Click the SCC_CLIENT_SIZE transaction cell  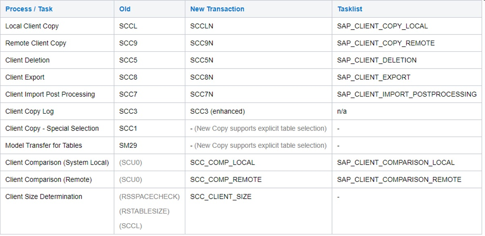tap(221, 197)
